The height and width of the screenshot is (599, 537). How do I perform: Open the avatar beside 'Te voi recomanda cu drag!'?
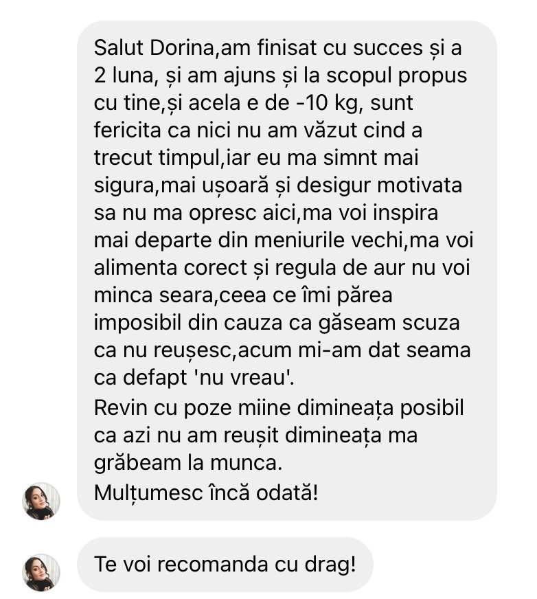(x=41, y=572)
